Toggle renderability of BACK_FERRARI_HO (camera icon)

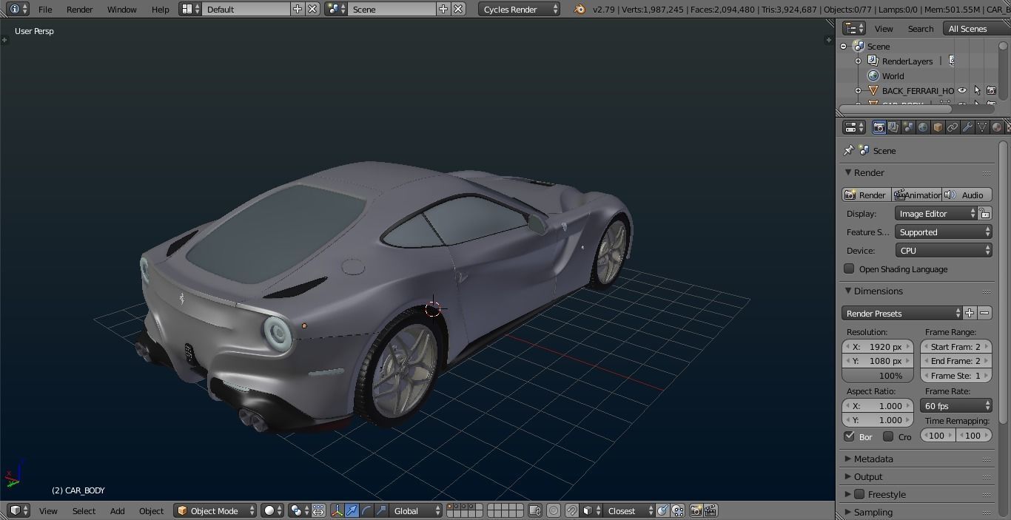tap(992, 90)
